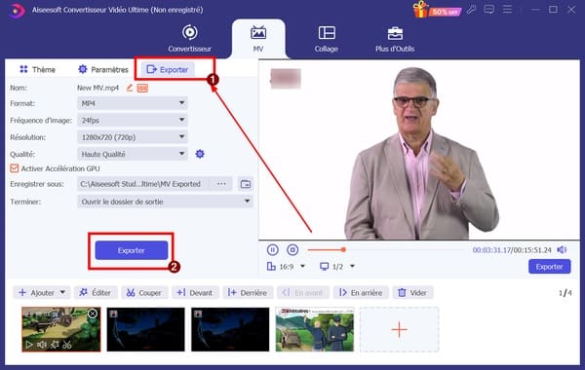This screenshot has height=370, width=585.
Task: Open the Qualité Haute Qualité dropdown
Action: pyautogui.click(x=133, y=154)
